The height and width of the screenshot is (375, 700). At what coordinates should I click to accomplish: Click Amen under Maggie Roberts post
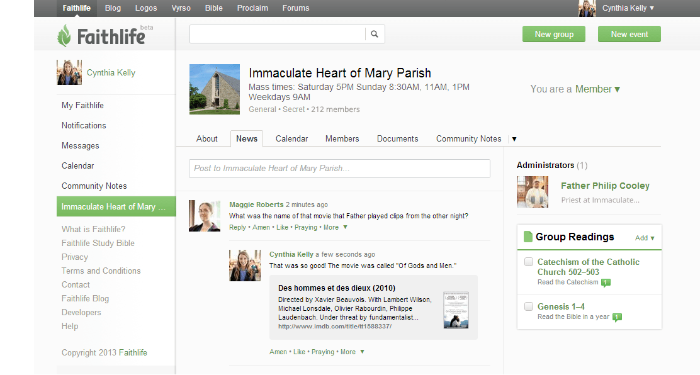pyautogui.click(x=261, y=227)
